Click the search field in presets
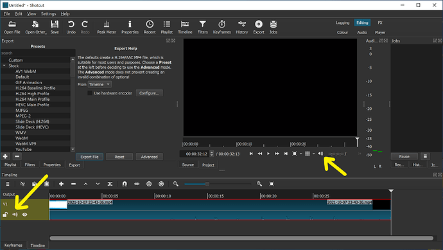Screen dimensions: 443x250 coord(38,53)
